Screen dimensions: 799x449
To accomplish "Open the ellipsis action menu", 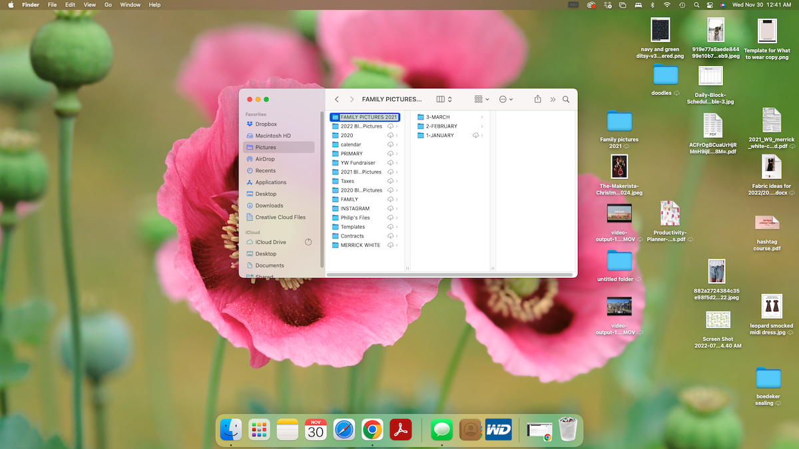I will point(506,99).
